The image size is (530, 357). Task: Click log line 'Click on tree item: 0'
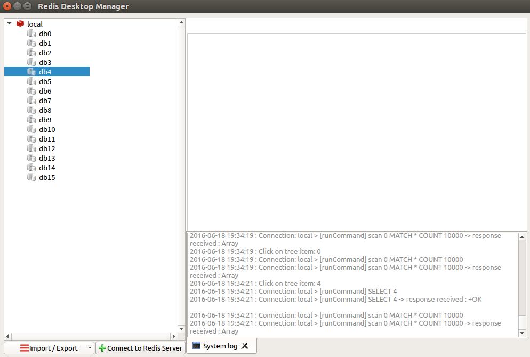[255, 251]
